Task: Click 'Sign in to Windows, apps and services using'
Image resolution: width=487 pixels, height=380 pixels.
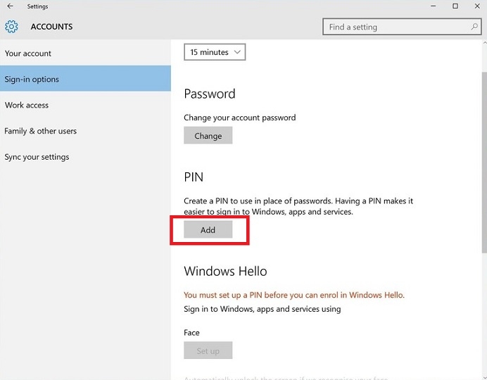Action: tap(263, 309)
